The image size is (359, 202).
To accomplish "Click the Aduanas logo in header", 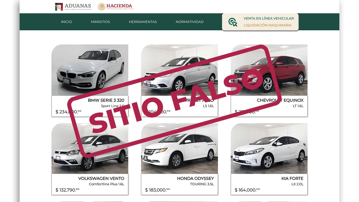I will [x=73, y=6].
